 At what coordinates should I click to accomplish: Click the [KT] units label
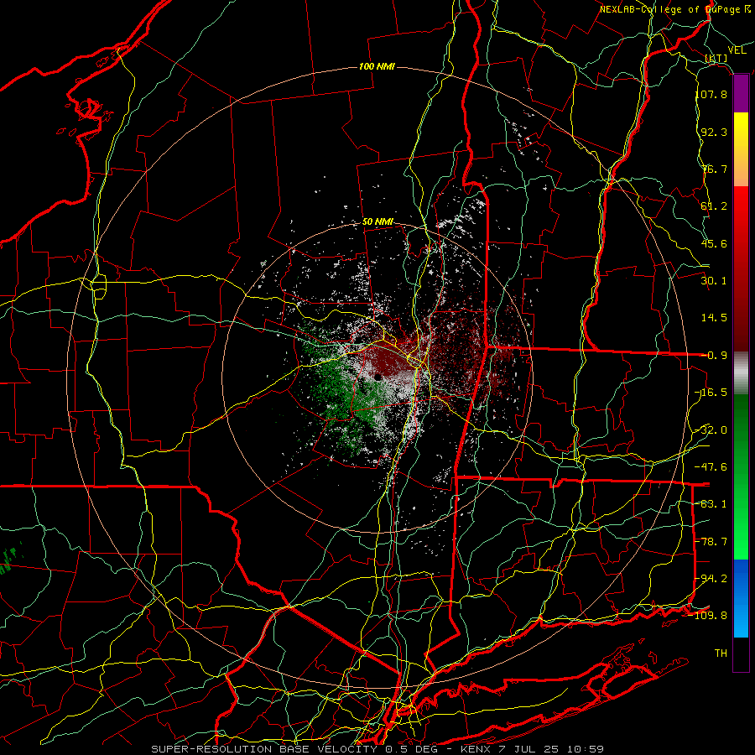click(x=716, y=58)
